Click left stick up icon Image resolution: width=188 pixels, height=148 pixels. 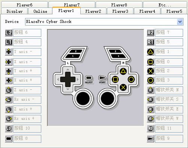coord(9,90)
